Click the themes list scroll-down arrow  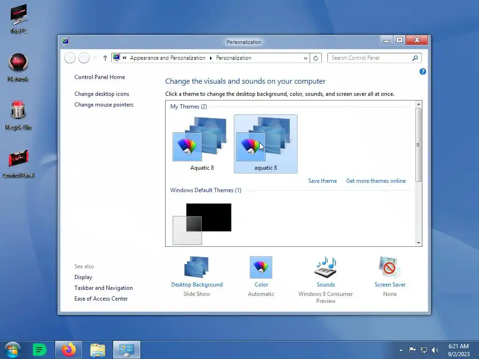click(419, 243)
